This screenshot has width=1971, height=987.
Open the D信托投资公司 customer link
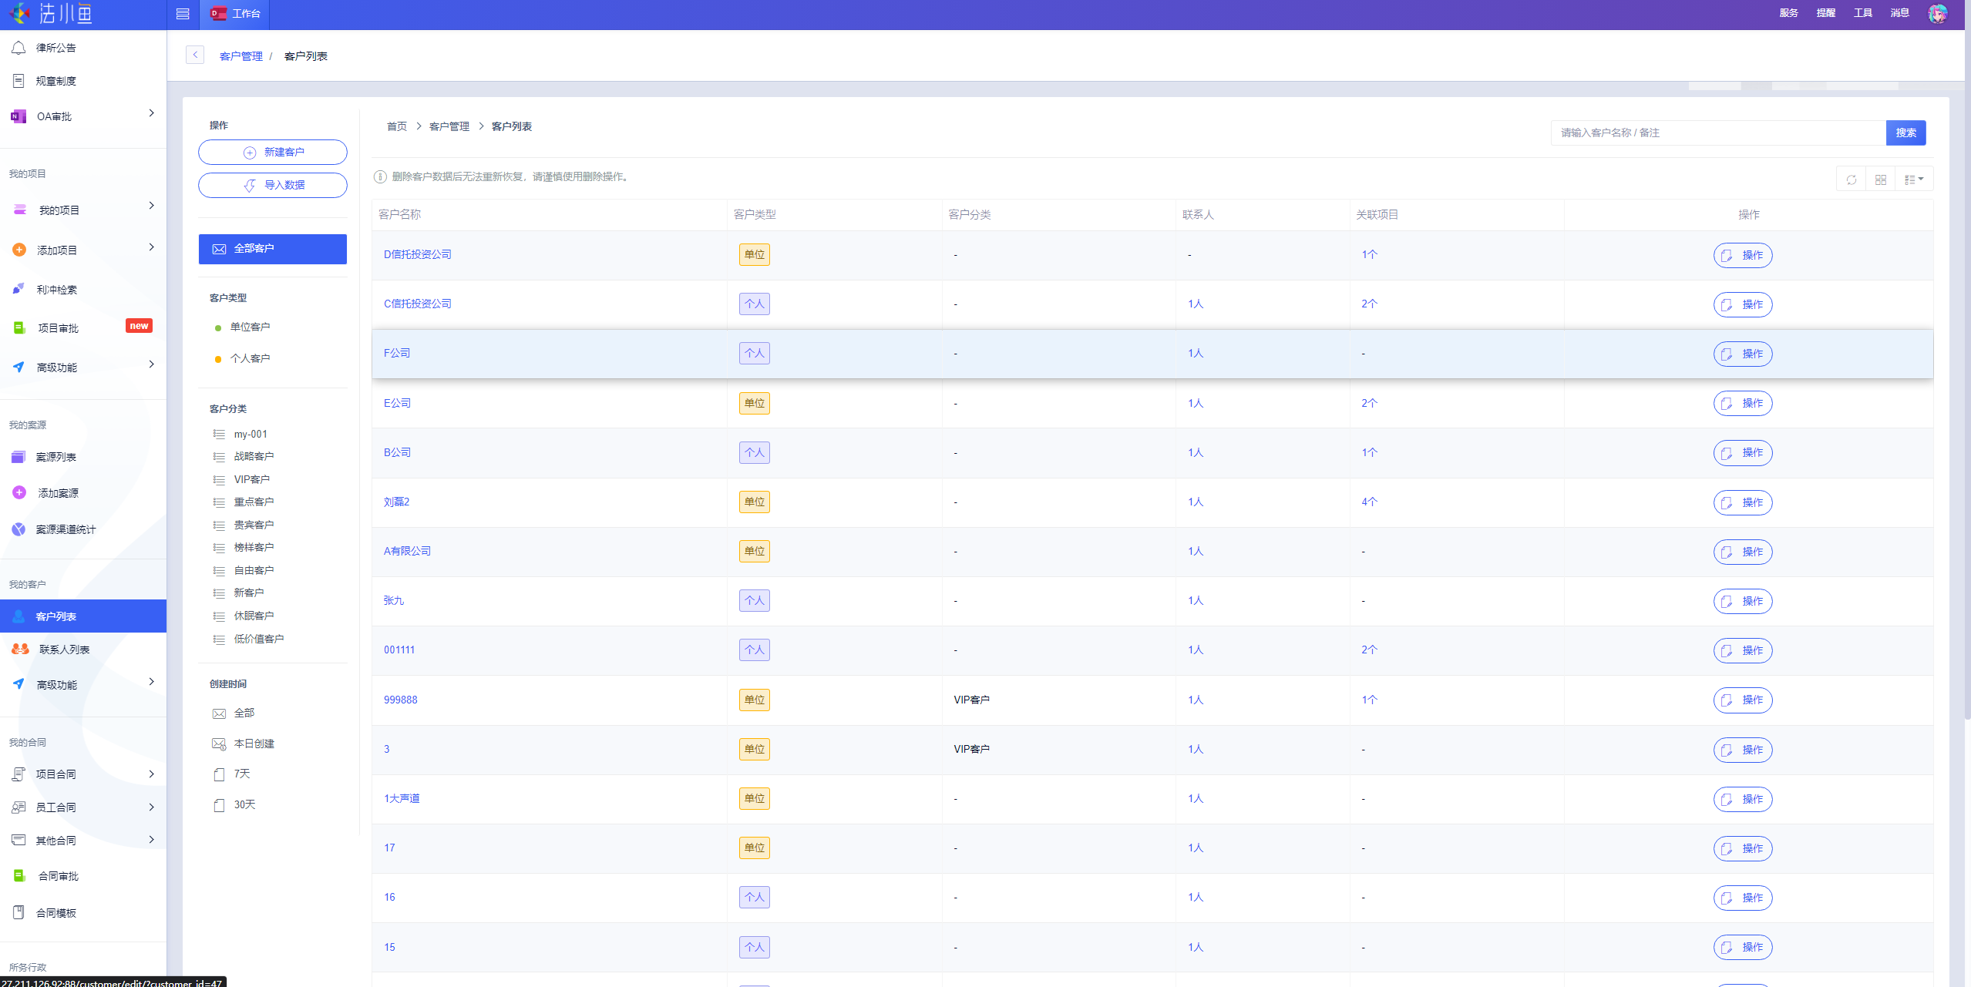click(x=417, y=254)
